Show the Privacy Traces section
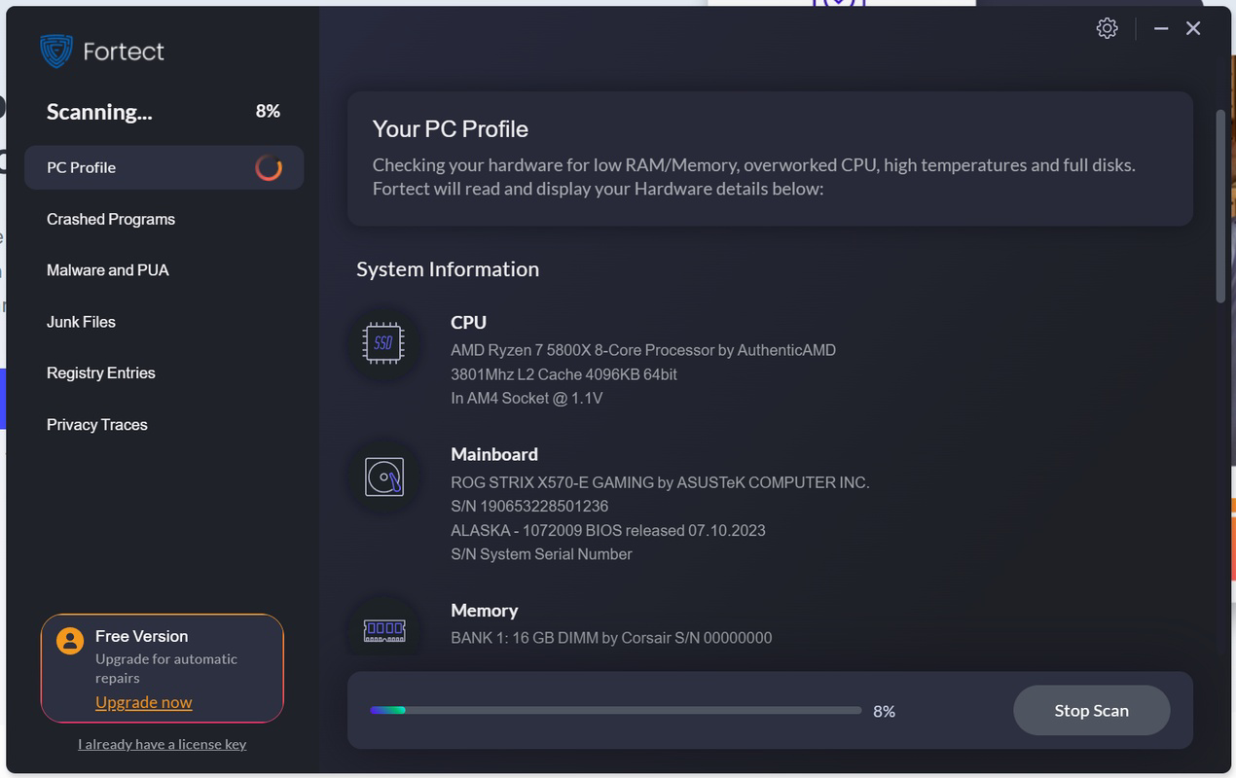 pyautogui.click(x=97, y=424)
